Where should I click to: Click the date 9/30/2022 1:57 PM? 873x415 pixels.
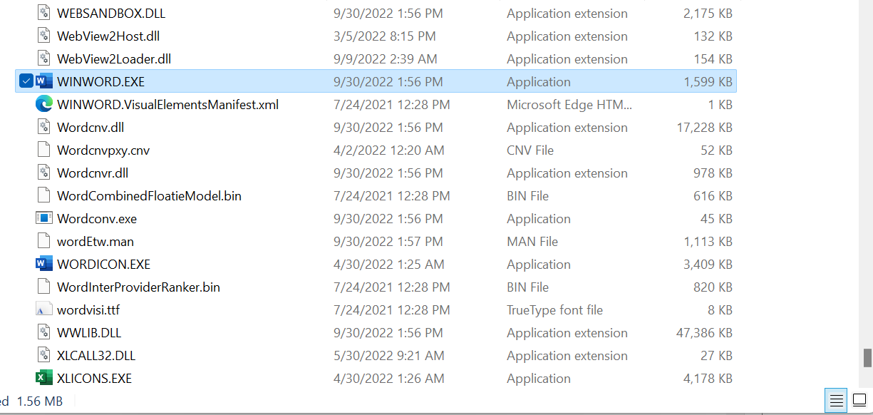(388, 242)
